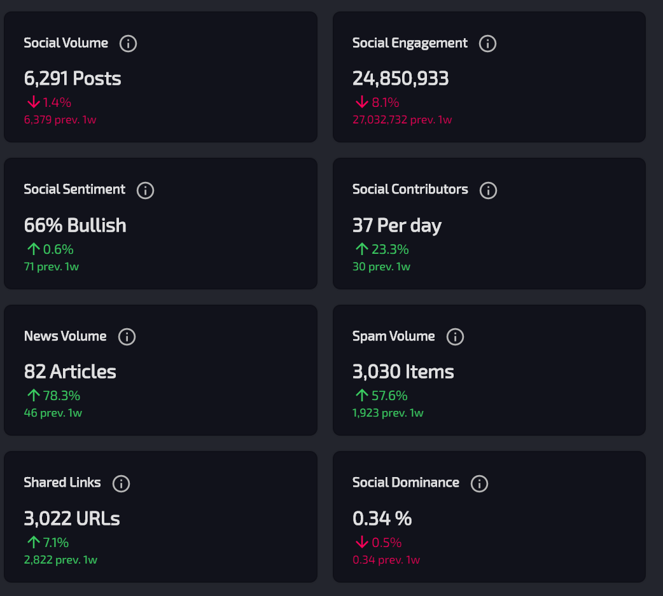Select the Social Volume title
This screenshot has width=663, height=596.
coord(66,43)
